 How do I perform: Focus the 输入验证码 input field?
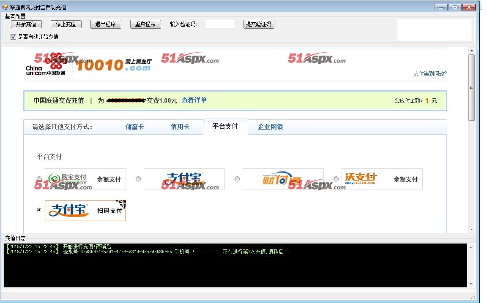[x=220, y=24]
